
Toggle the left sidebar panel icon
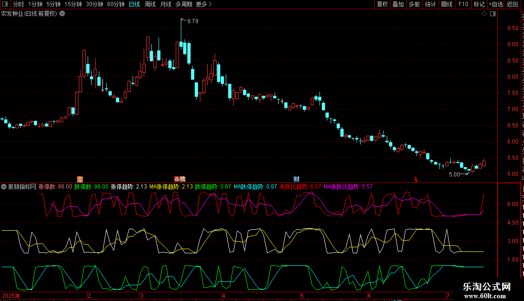point(5,4)
